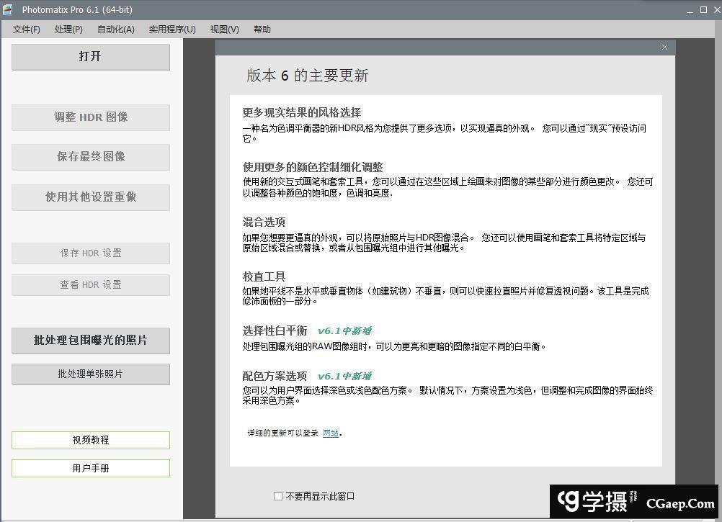This screenshot has width=722, height=522.
Task: Click the 查看 HDR 设置 button
Action: click(90, 285)
